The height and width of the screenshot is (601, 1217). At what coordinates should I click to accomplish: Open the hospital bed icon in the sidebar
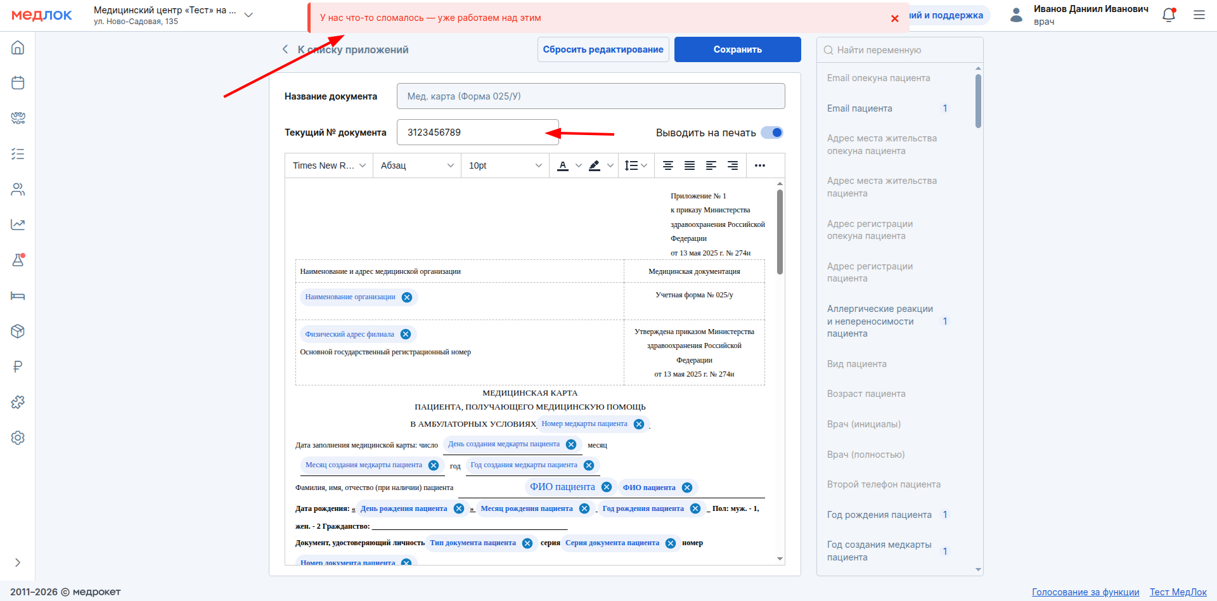pyautogui.click(x=18, y=295)
